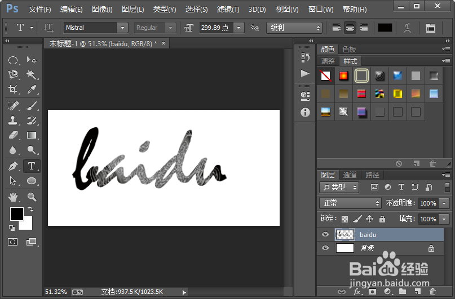This screenshot has height=299, width=455.
Task: Click the text color swatch in options bar
Action: [385, 28]
